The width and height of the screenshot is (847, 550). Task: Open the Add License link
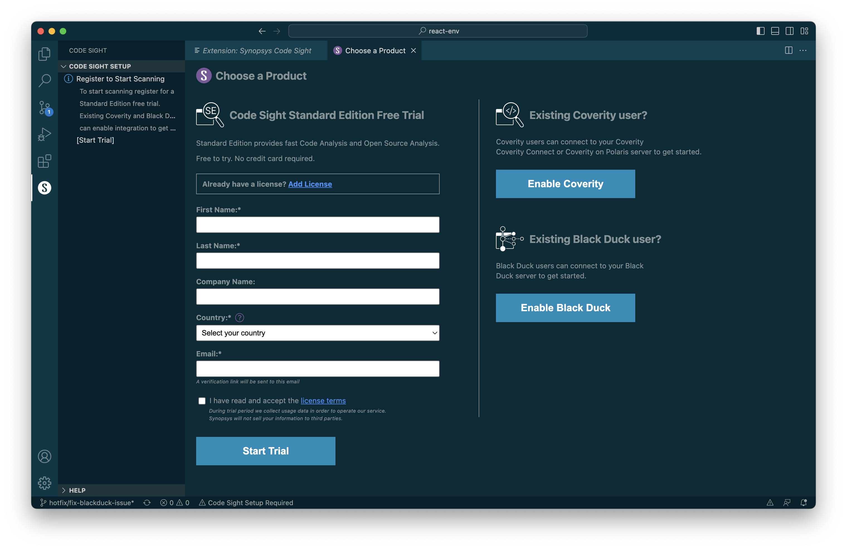point(310,184)
